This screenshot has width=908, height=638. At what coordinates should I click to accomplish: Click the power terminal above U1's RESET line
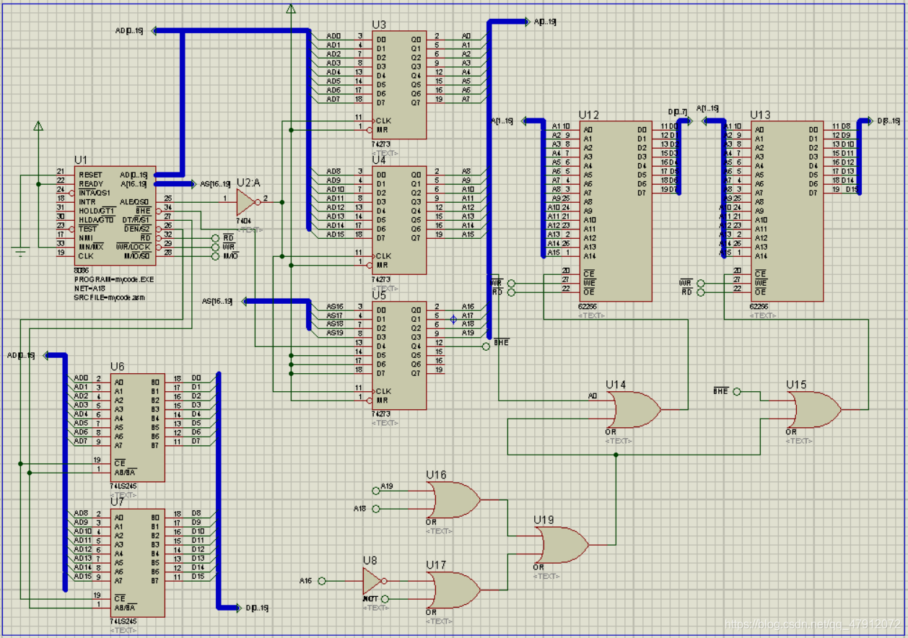(38, 127)
